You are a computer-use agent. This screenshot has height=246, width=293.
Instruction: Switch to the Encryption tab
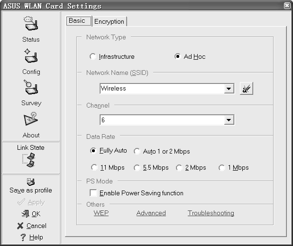click(x=109, y=21)
